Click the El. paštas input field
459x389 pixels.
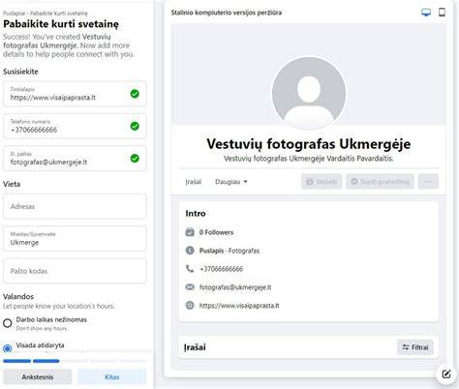(x=75, y=159)
